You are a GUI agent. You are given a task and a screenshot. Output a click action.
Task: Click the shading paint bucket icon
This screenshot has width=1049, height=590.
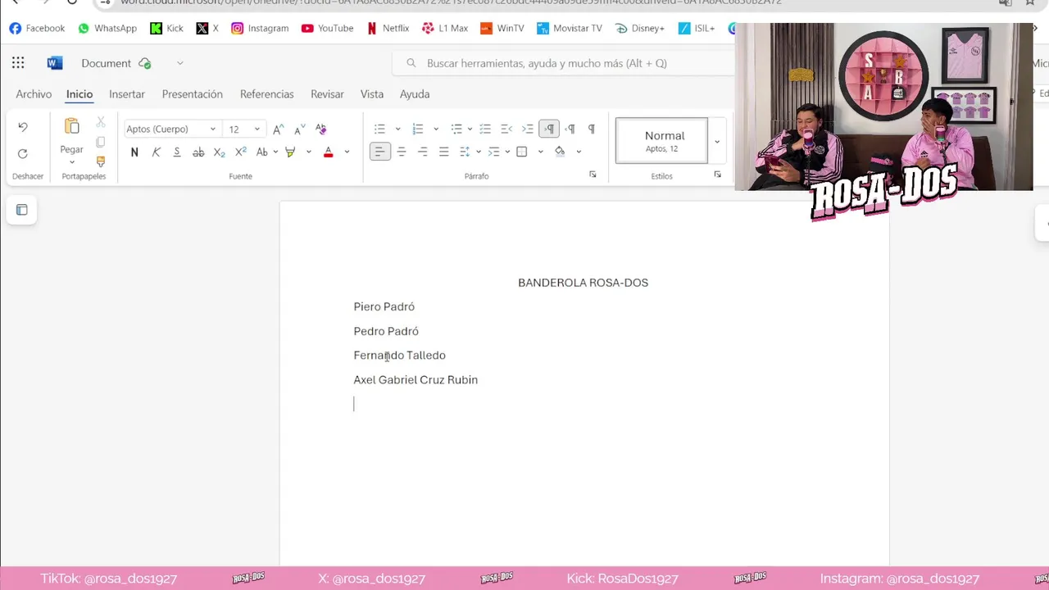pos(560,152)
